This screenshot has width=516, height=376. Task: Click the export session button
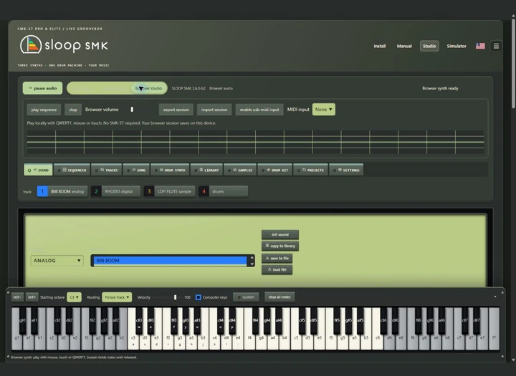(x=176, y=110)
